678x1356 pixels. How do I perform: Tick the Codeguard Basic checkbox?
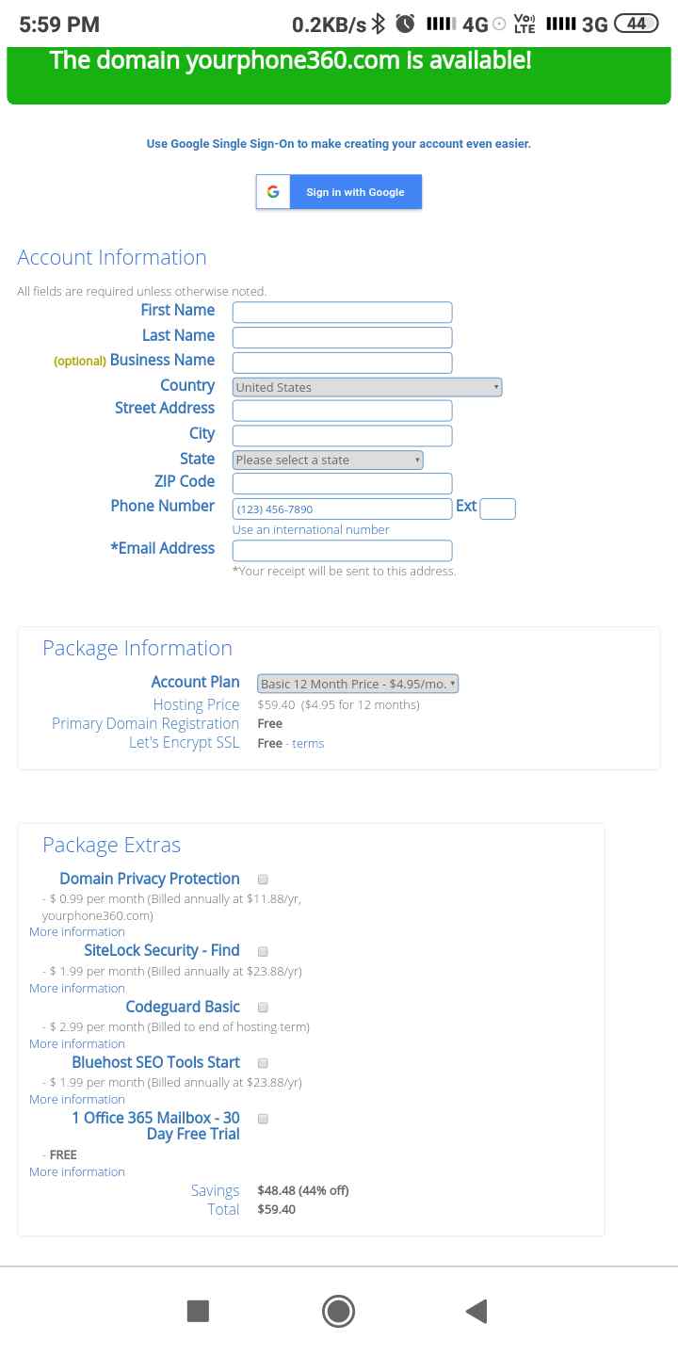(x=263, y=1008)
